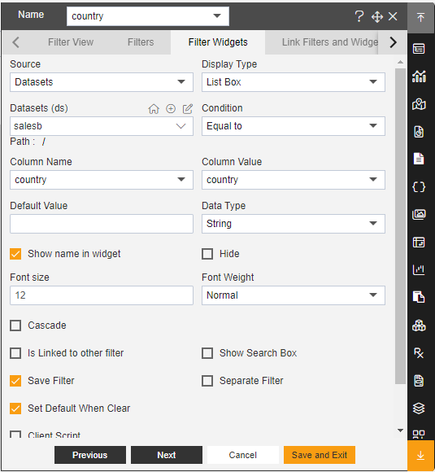
Task: Uncheck Show name in widget
Action: point(15,254)
